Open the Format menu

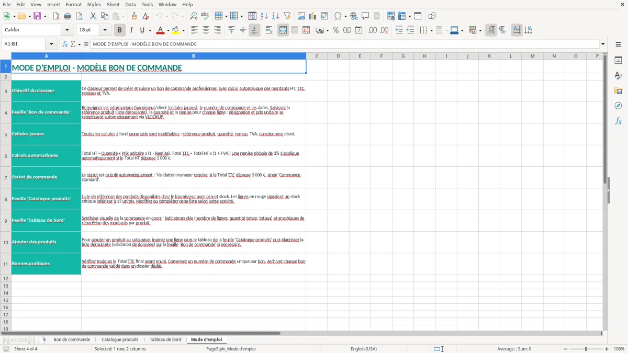tap(74, 4)
